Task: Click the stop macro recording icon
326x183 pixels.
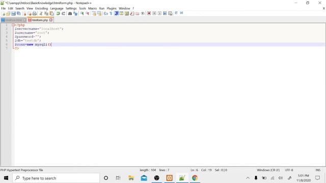Action: tap(154, 14)
